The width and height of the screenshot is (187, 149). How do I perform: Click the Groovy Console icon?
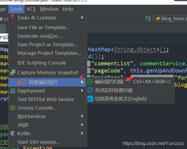pyautogui.click(x=13, y=108)
